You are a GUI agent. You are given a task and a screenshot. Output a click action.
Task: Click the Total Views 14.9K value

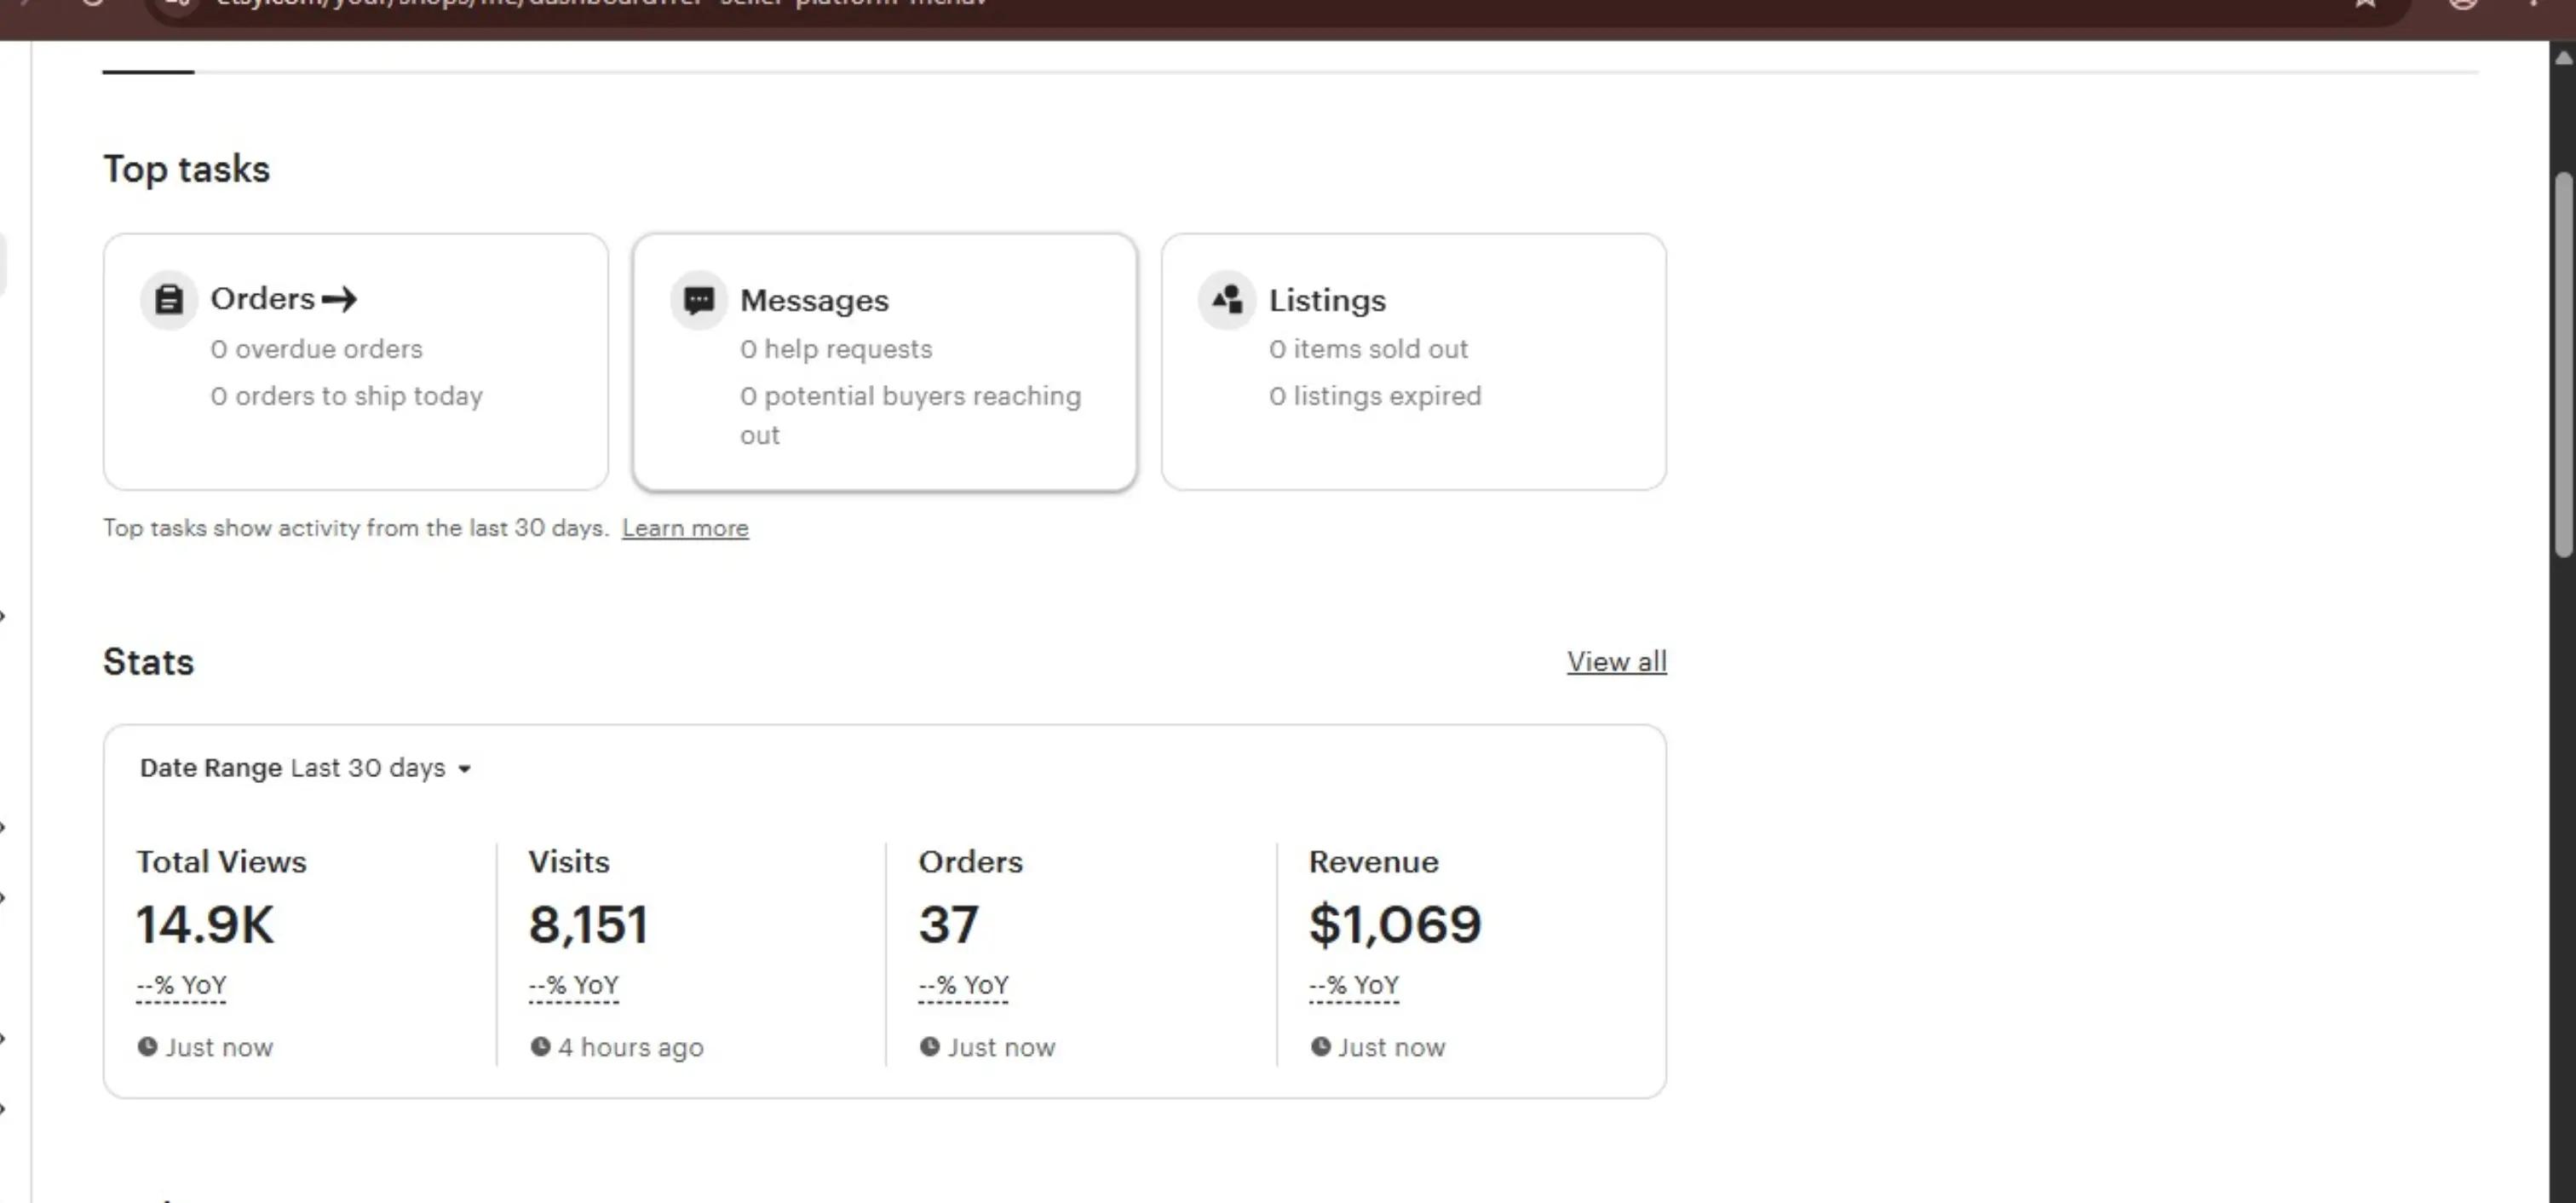click(204, 924)
